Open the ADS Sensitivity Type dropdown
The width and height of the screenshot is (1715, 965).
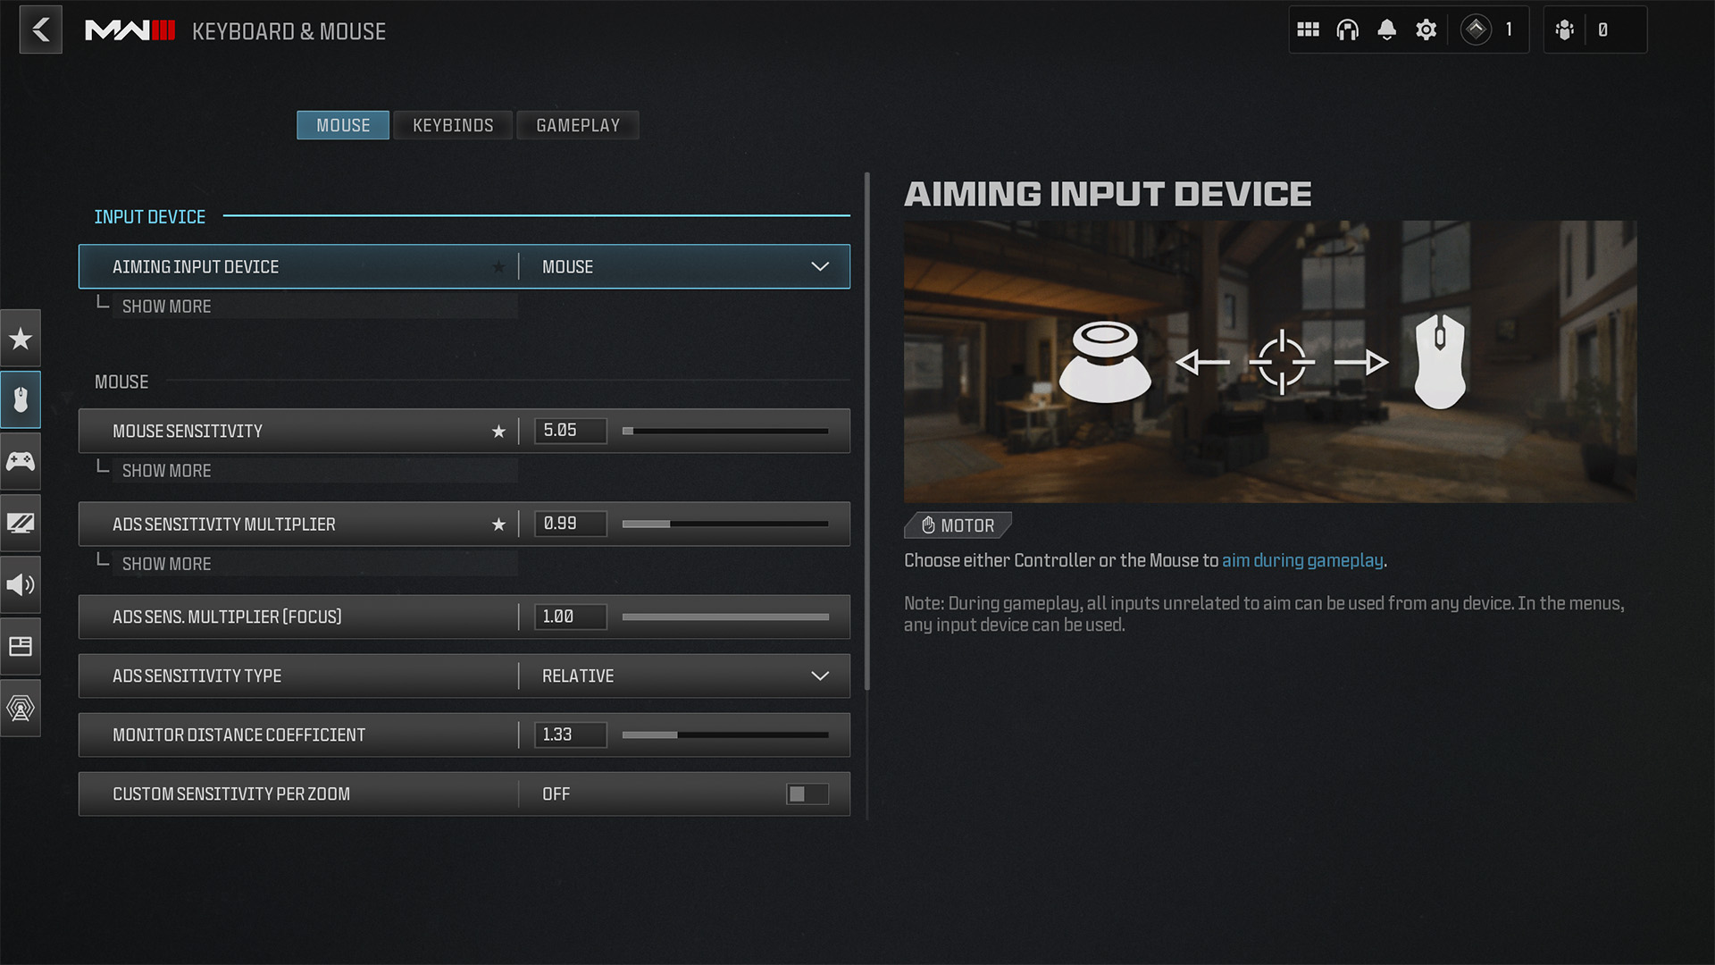pyautogui.click(x=820, y=675)
